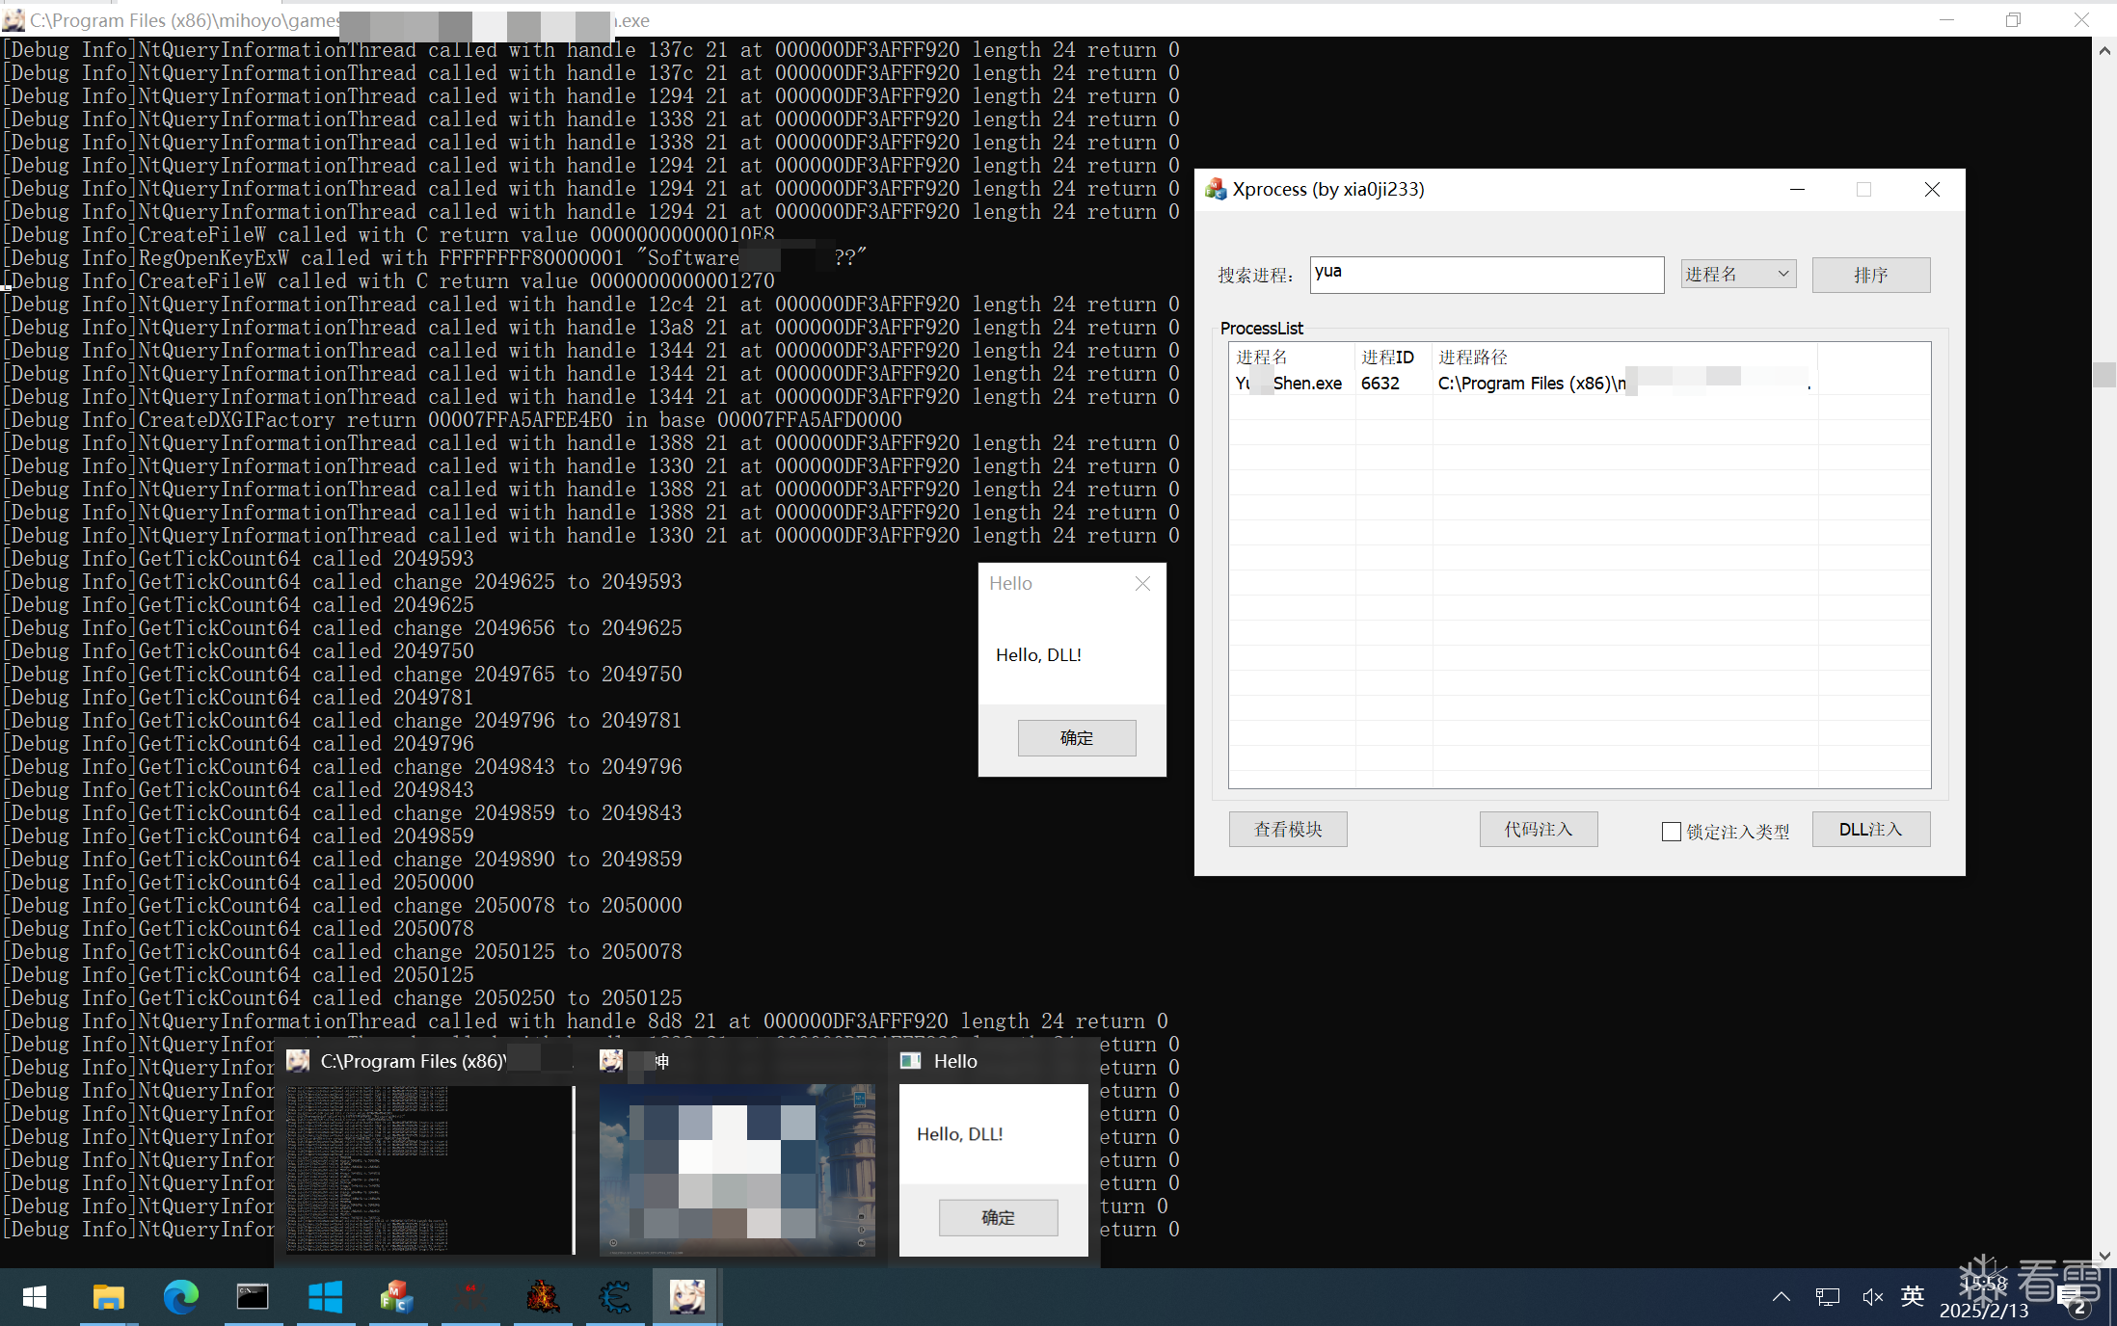Click the Cheat Engine taskbar icon
This screenshot has width=2117, height=1326.
pos(615,1297)
